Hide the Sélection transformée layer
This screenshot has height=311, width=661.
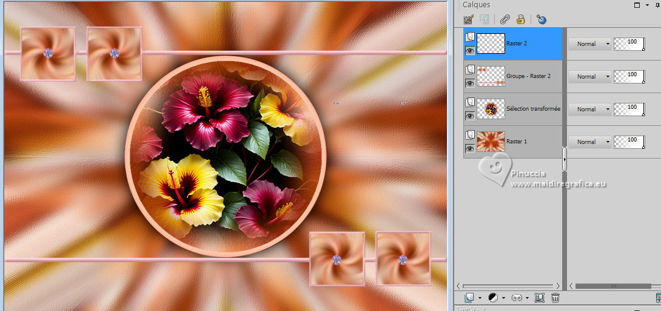pyautogui.click(x=470, y=116)
